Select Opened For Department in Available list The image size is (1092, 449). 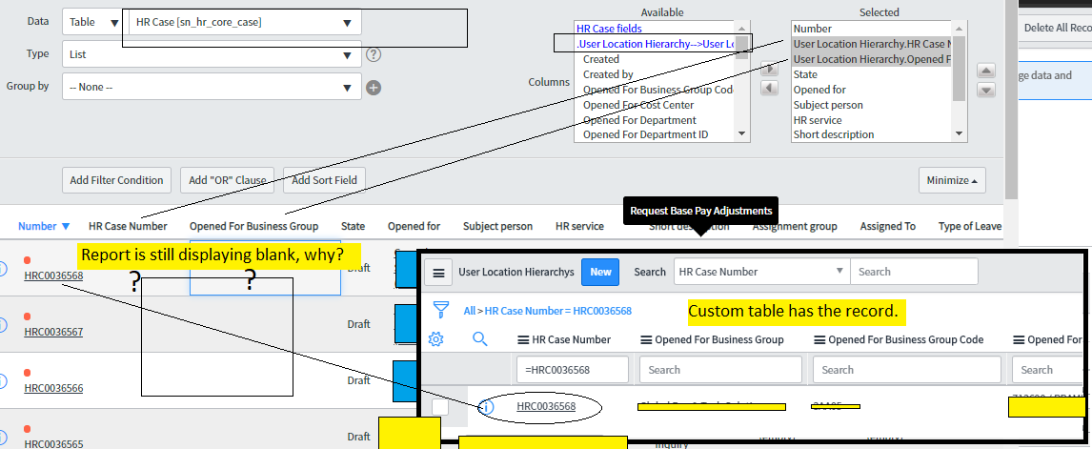point(640,120)
